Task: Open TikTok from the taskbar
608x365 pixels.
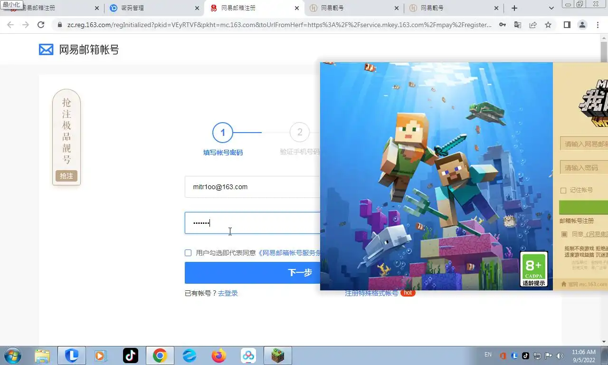Action: pyautogui.click(x=130, y=355)
